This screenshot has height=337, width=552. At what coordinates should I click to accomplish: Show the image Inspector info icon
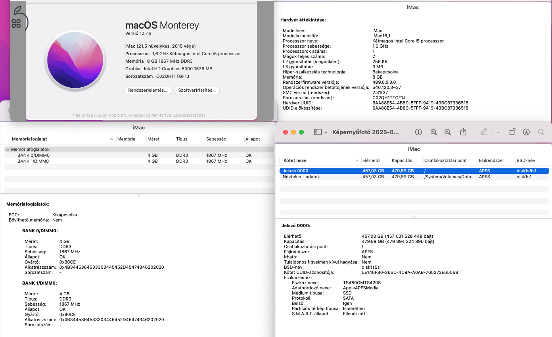coord(418,132)
